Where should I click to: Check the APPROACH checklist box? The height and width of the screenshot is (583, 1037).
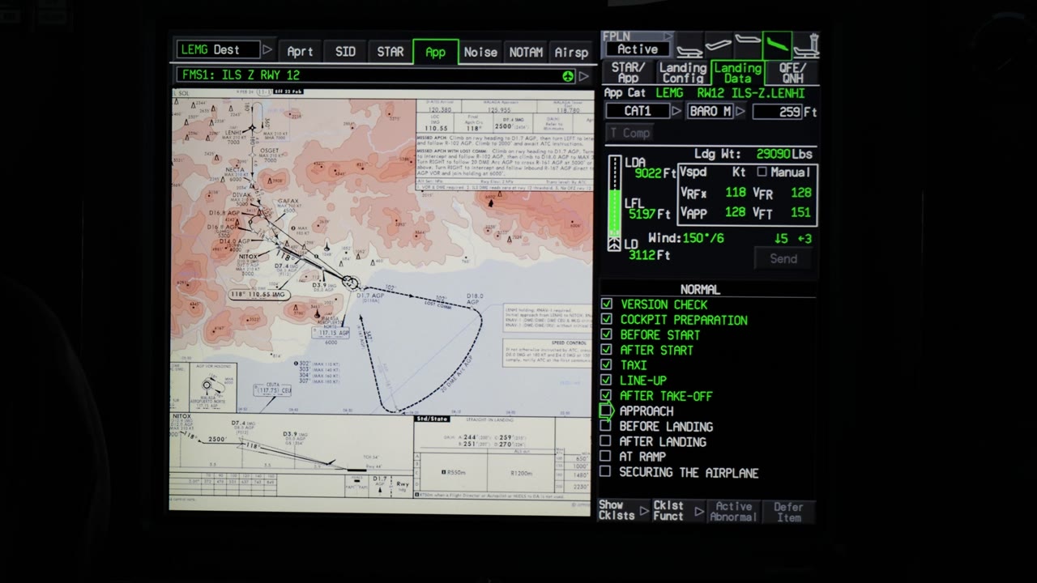606,411
